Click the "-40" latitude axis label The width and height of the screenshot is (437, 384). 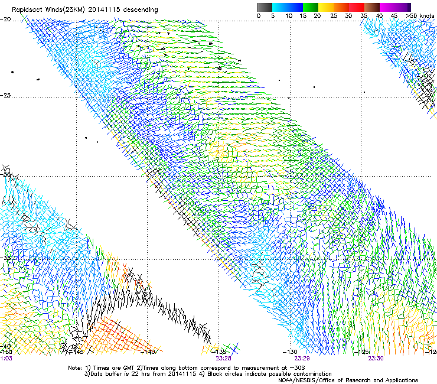click(5, 346)
